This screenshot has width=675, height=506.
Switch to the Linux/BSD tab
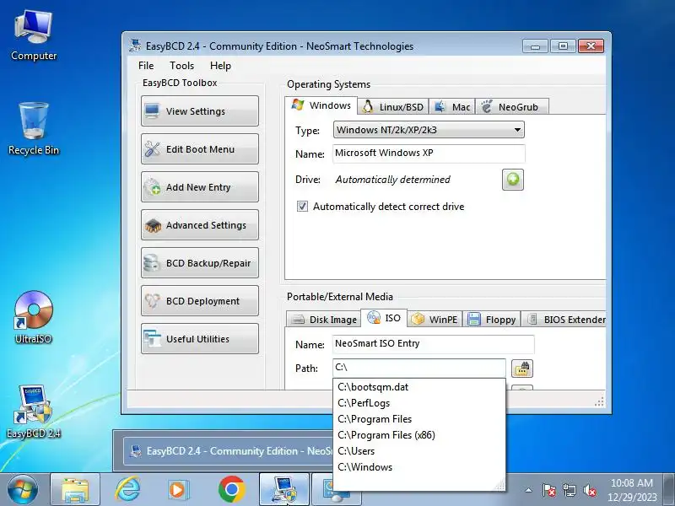[x=393, y=107]
